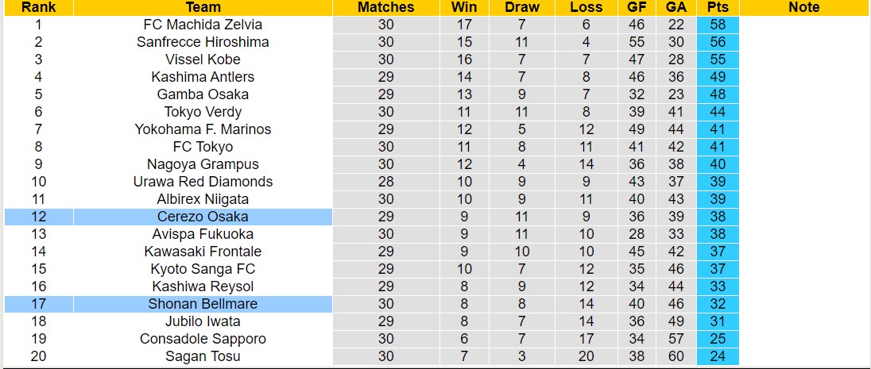Click the GA column header
Viewport: 871px width, 369px height.
(677, 7)
